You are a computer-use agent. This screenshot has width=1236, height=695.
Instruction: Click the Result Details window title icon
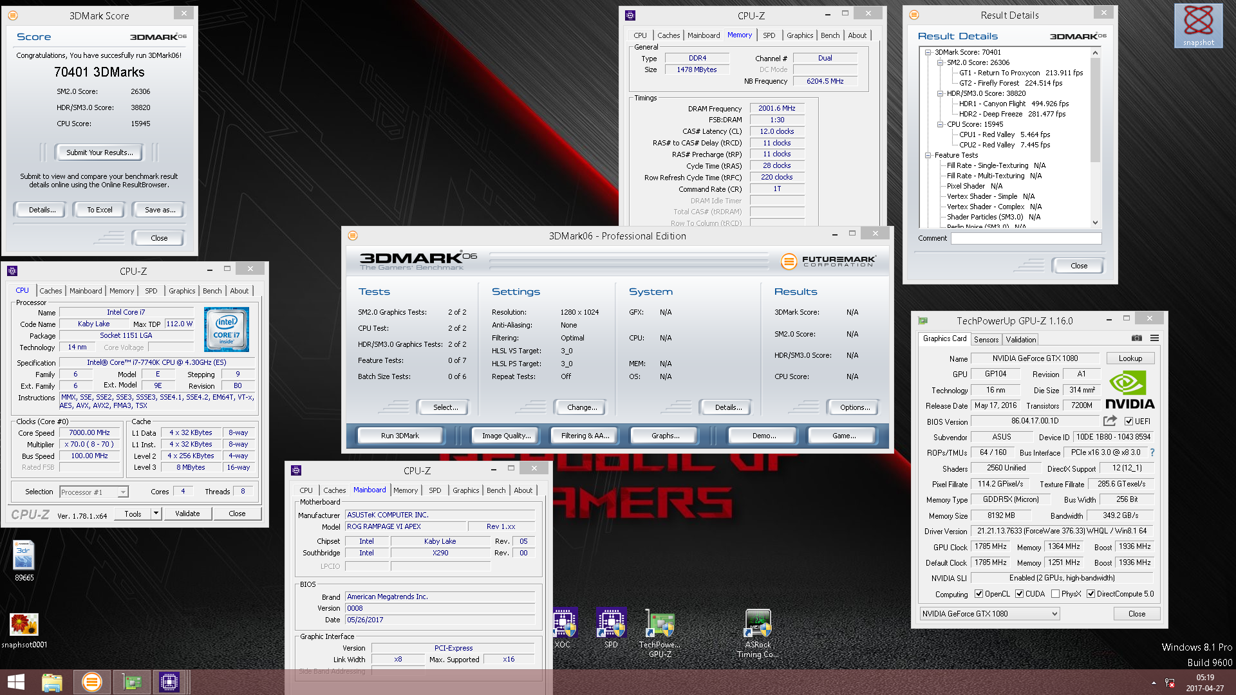tap(914, 15)
